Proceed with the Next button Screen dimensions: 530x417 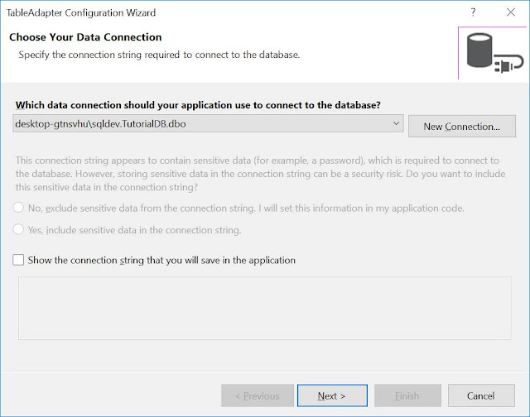click(x=332, y=395)
